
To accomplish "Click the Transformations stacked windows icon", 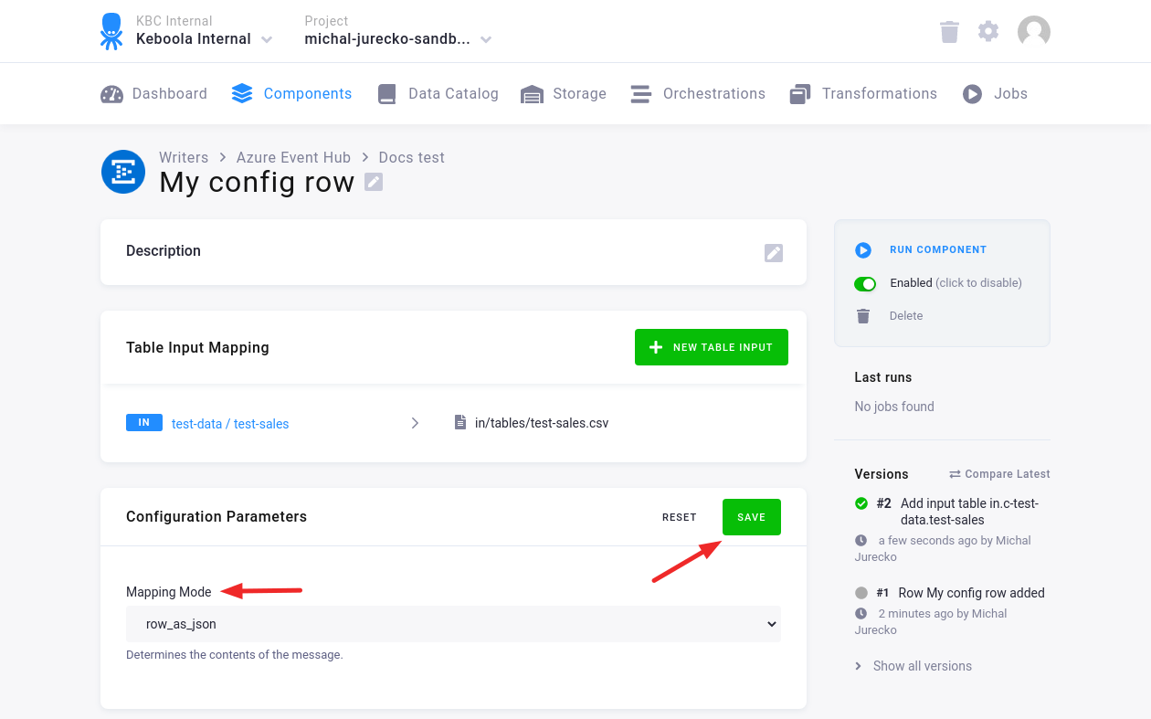I will click(800, 94).
